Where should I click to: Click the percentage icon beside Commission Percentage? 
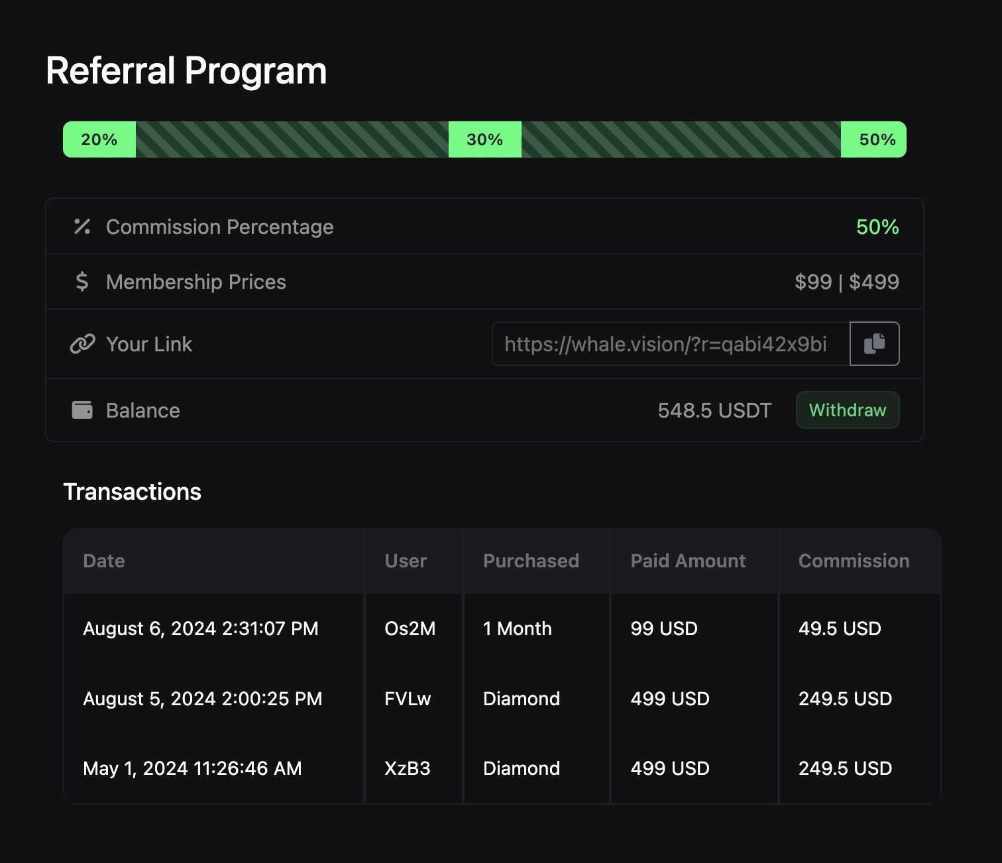pyautogui.click(x=82, y=227)
